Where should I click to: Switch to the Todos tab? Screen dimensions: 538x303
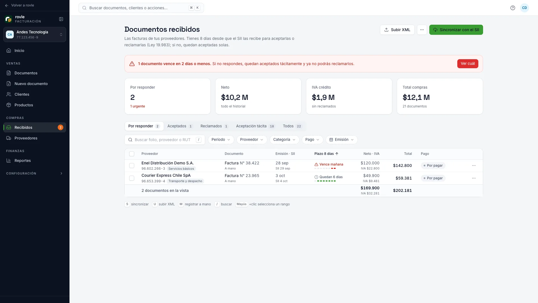click(292, 126)
